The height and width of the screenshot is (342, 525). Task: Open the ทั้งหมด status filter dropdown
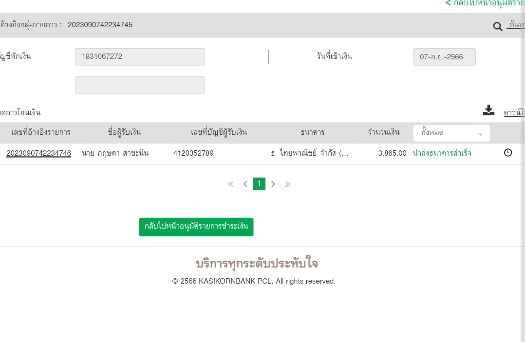click(x=451, y=133)
